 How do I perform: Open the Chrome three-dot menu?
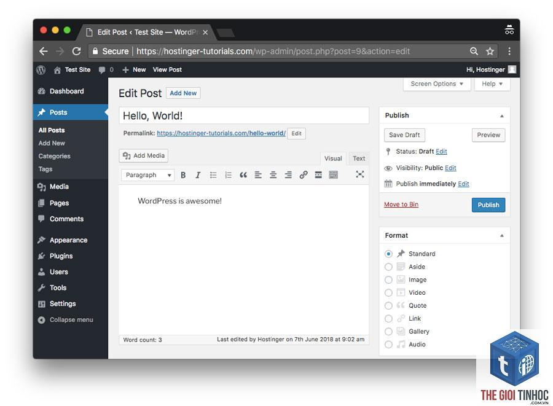coord(509,52)
